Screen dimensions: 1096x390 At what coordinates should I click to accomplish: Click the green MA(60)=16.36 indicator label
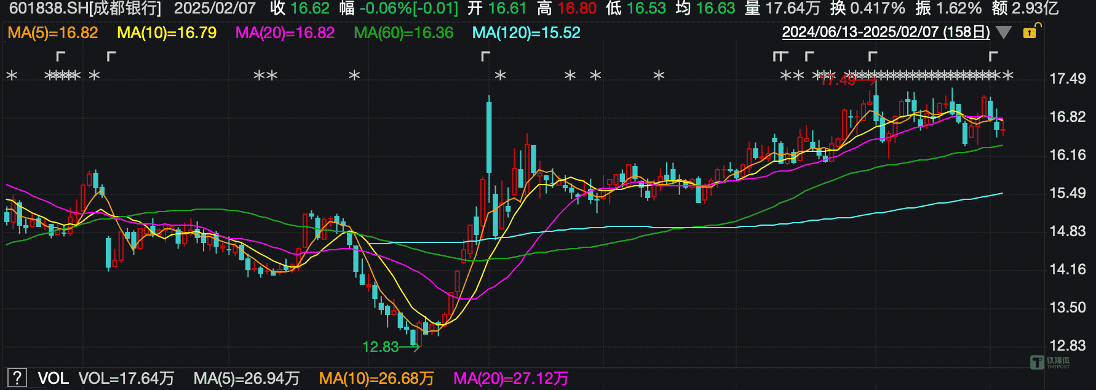(403, 33)
